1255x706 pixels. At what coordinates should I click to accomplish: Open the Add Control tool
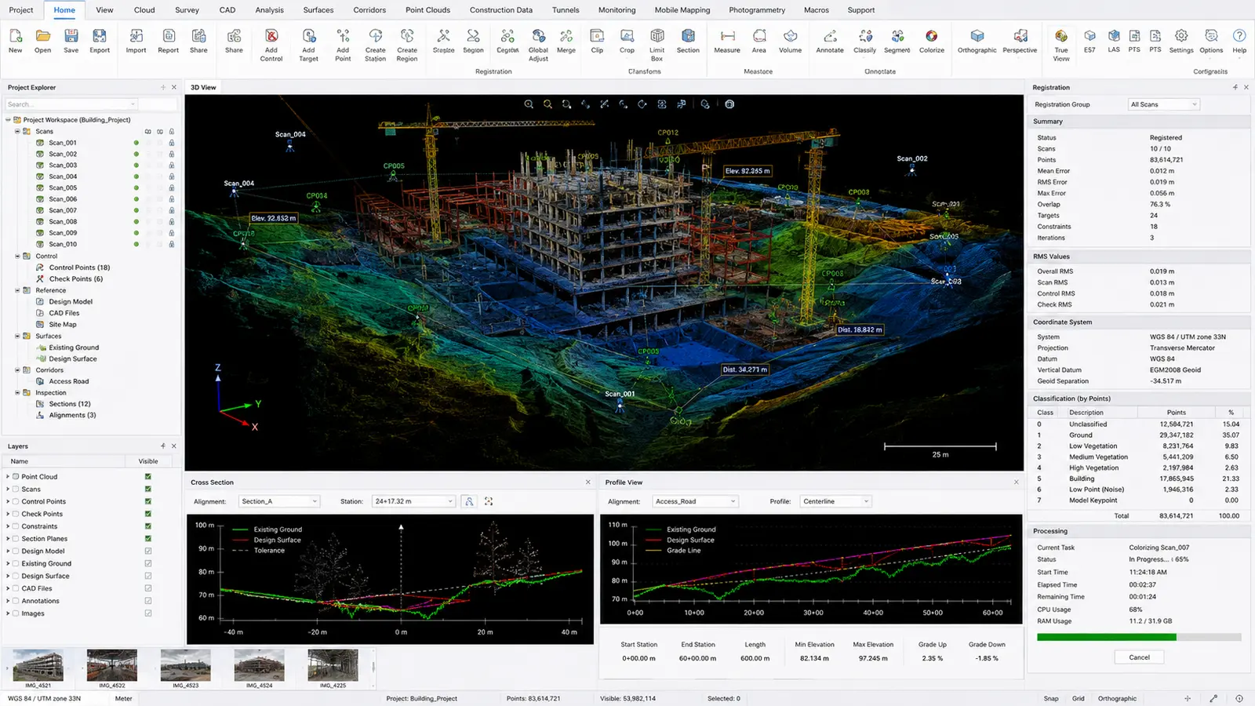point(271,36)
